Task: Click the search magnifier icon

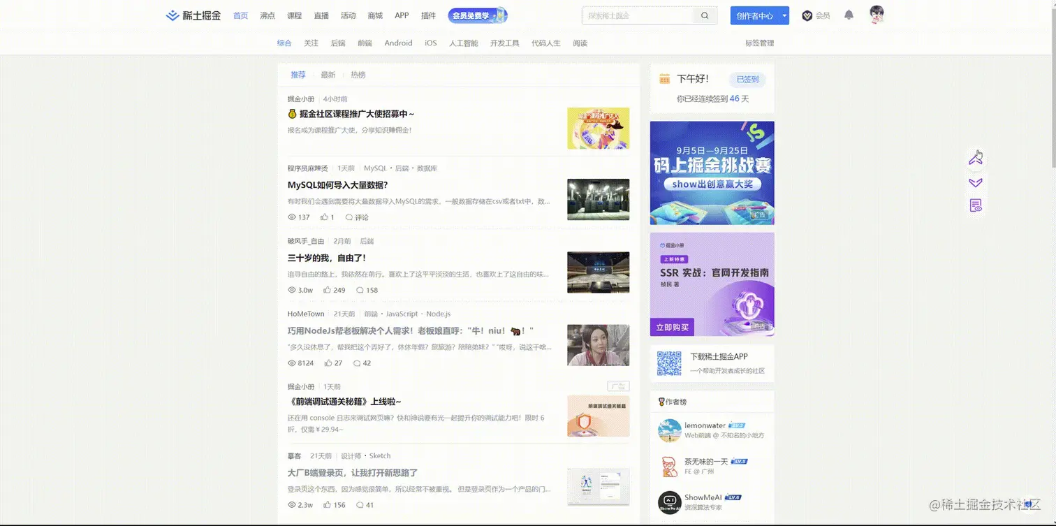Action: 705,15
